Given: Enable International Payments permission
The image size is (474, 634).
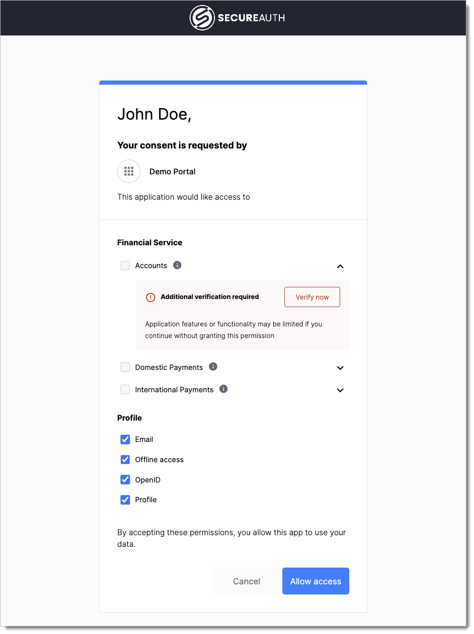Looking at the screenshot, I should click(x=125, y=389).
